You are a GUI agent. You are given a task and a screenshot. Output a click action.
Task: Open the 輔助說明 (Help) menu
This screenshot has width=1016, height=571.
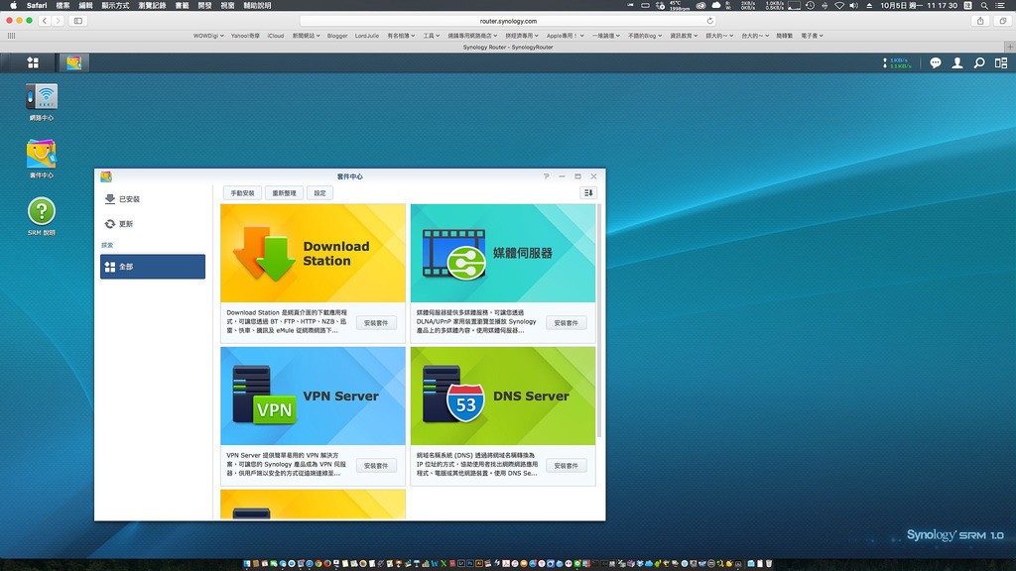tap(257, 5)
